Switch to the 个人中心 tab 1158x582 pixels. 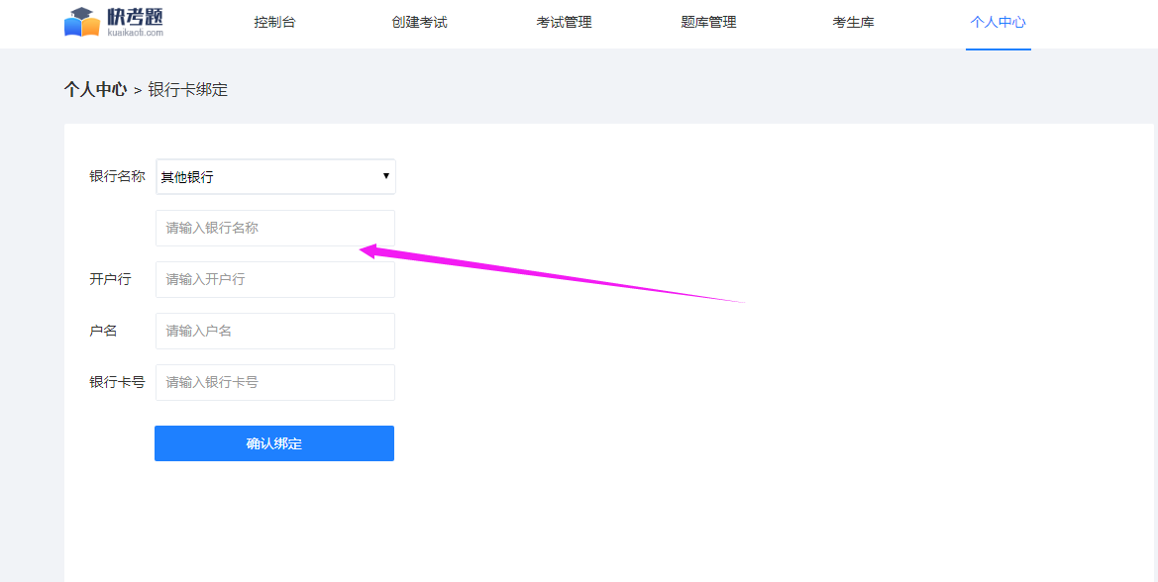point(998,22)
